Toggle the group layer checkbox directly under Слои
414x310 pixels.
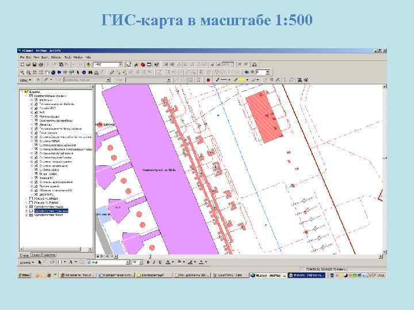[x=31, y=96]
